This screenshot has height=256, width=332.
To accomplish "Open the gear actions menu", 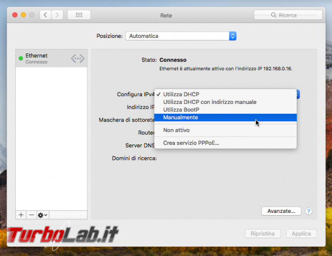I will (x=43, y=215).
